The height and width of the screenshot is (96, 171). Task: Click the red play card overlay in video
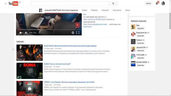tap(77, 25)
